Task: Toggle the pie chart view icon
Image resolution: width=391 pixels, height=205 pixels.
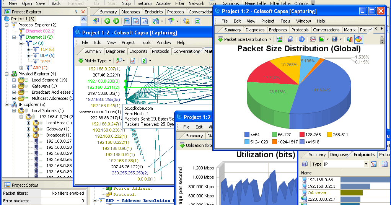Action: pyautogui.click(x=358, y=39)
